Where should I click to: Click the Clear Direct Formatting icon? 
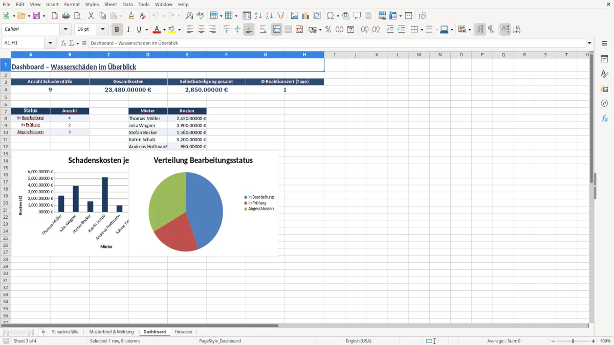(x=143, y=16)
